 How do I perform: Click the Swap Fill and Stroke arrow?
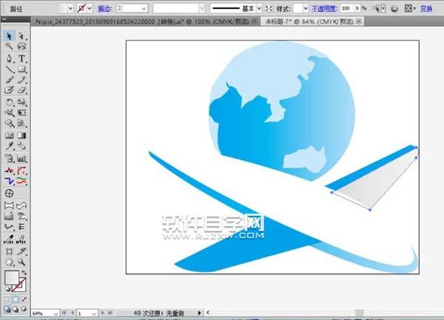(24, 273)
